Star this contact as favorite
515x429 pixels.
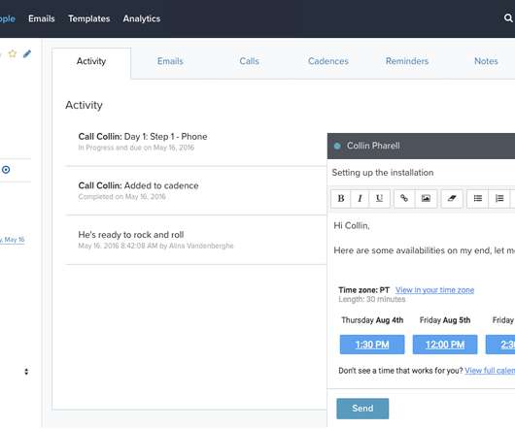coord(13,53)
